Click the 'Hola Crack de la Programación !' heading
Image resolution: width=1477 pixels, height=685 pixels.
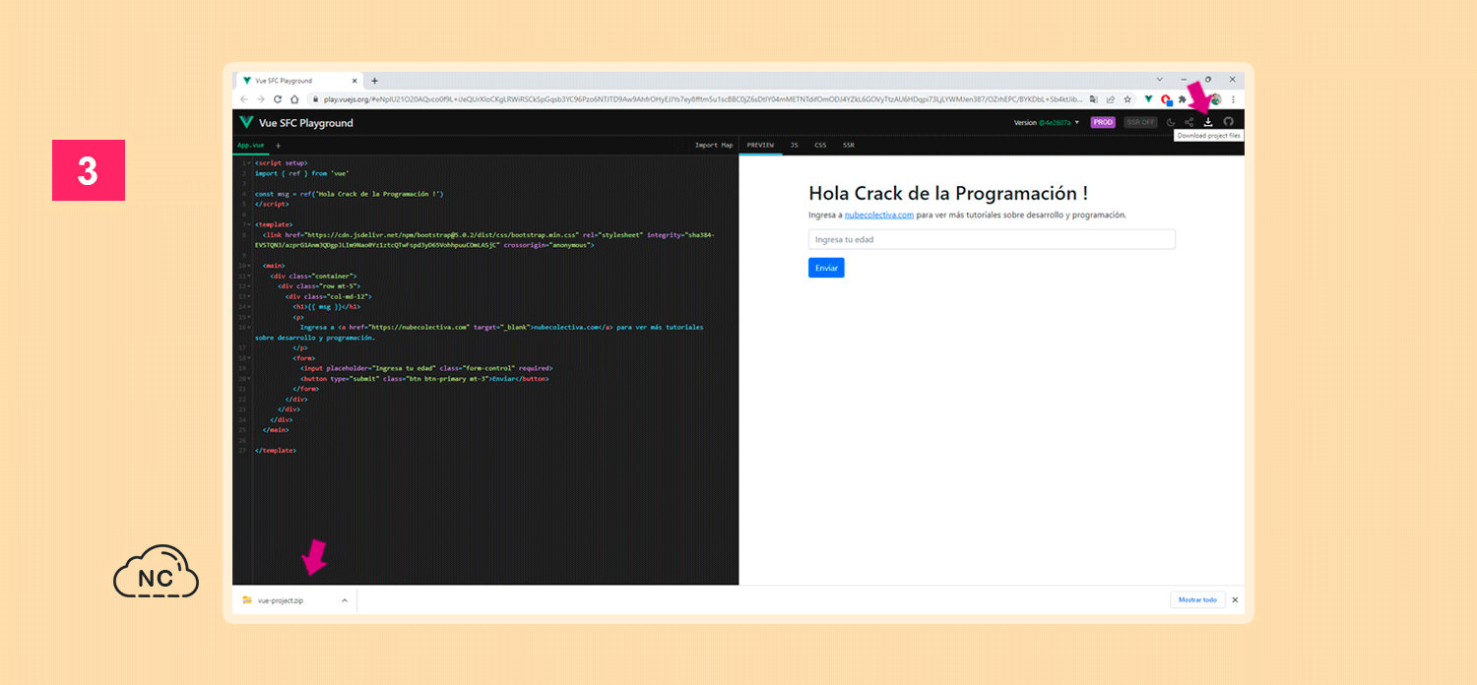(948, 193)
